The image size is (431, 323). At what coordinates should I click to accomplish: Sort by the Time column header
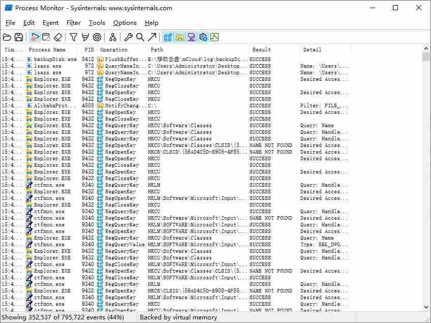coord(13,50)
